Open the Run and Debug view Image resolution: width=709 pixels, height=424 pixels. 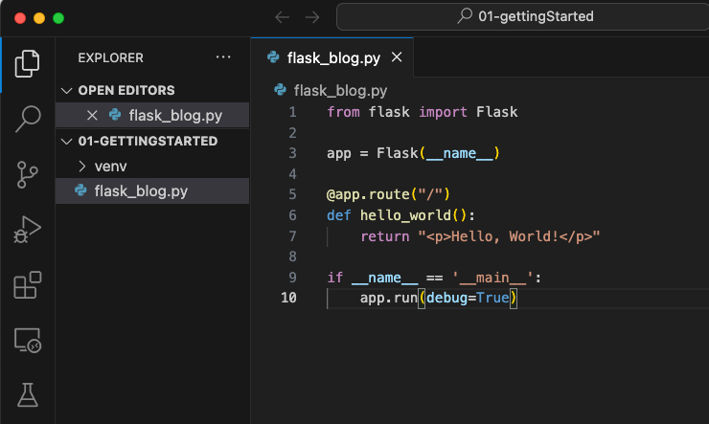click(27, 230)
